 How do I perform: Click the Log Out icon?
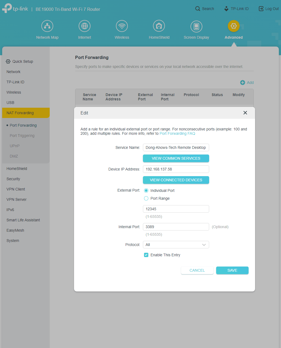(261, 9)
